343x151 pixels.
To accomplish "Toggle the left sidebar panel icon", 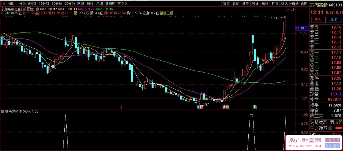I will 3,4.
